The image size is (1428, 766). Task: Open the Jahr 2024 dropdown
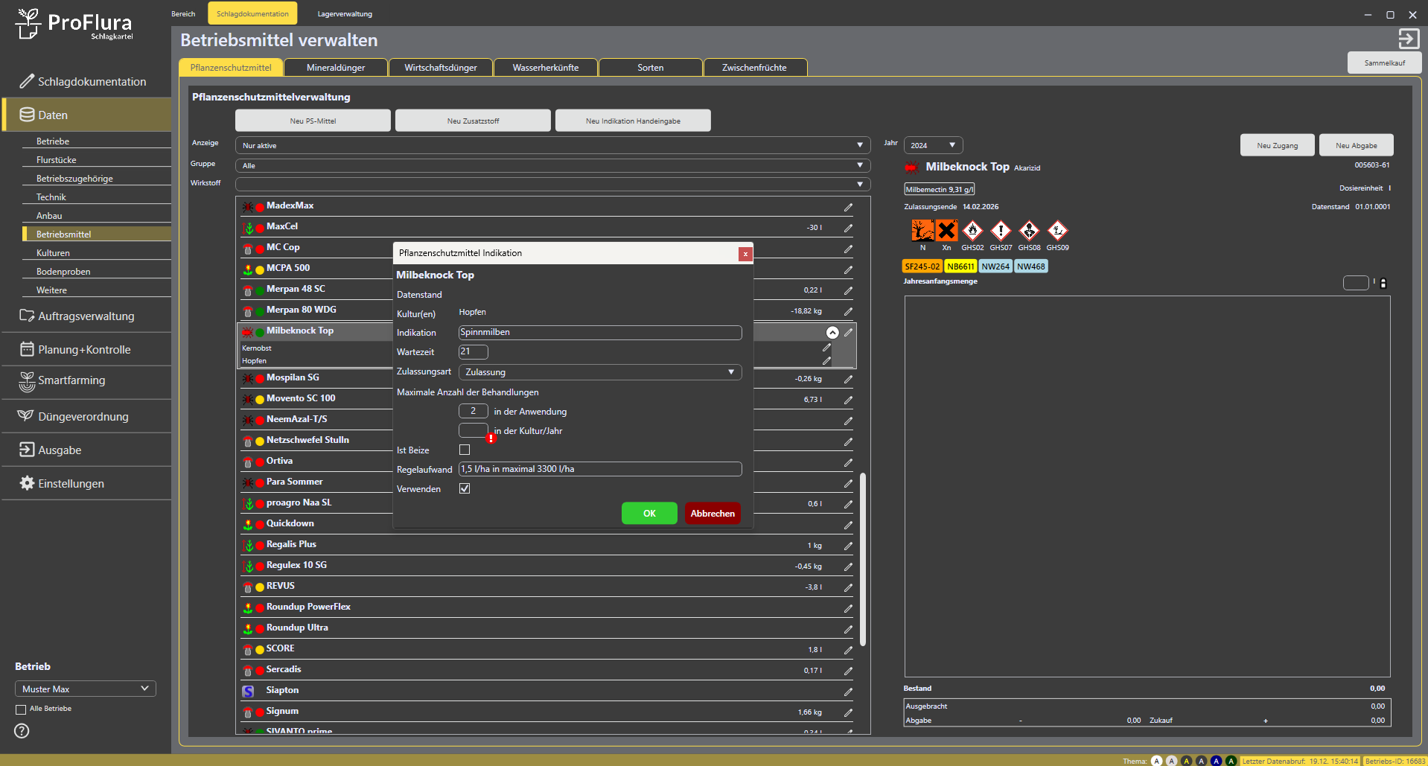[x=933, y=145]
